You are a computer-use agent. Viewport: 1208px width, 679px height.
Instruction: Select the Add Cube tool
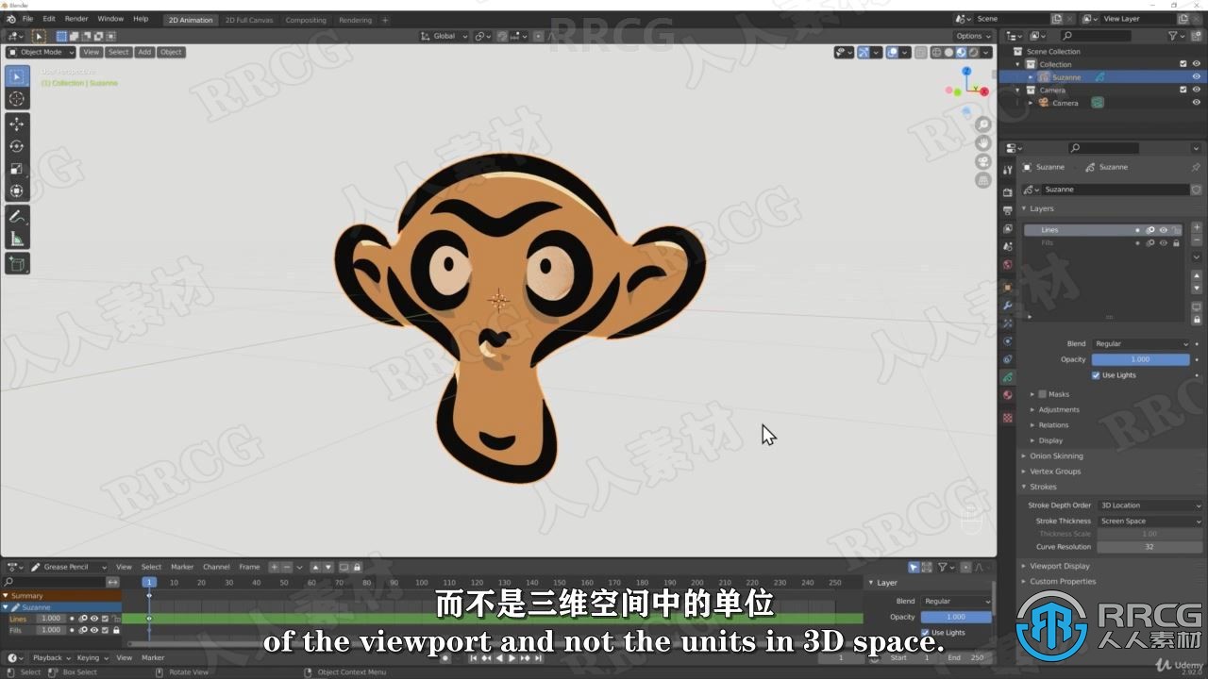point(17,264)
